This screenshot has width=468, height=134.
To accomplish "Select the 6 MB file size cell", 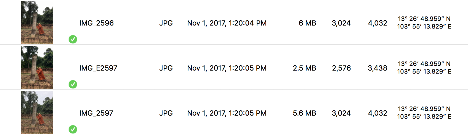I will coord(307,23).
